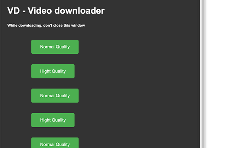Select the 'VD - Video downloader' heading text
This screenshot has width=238, height=148.
point(56,11)
